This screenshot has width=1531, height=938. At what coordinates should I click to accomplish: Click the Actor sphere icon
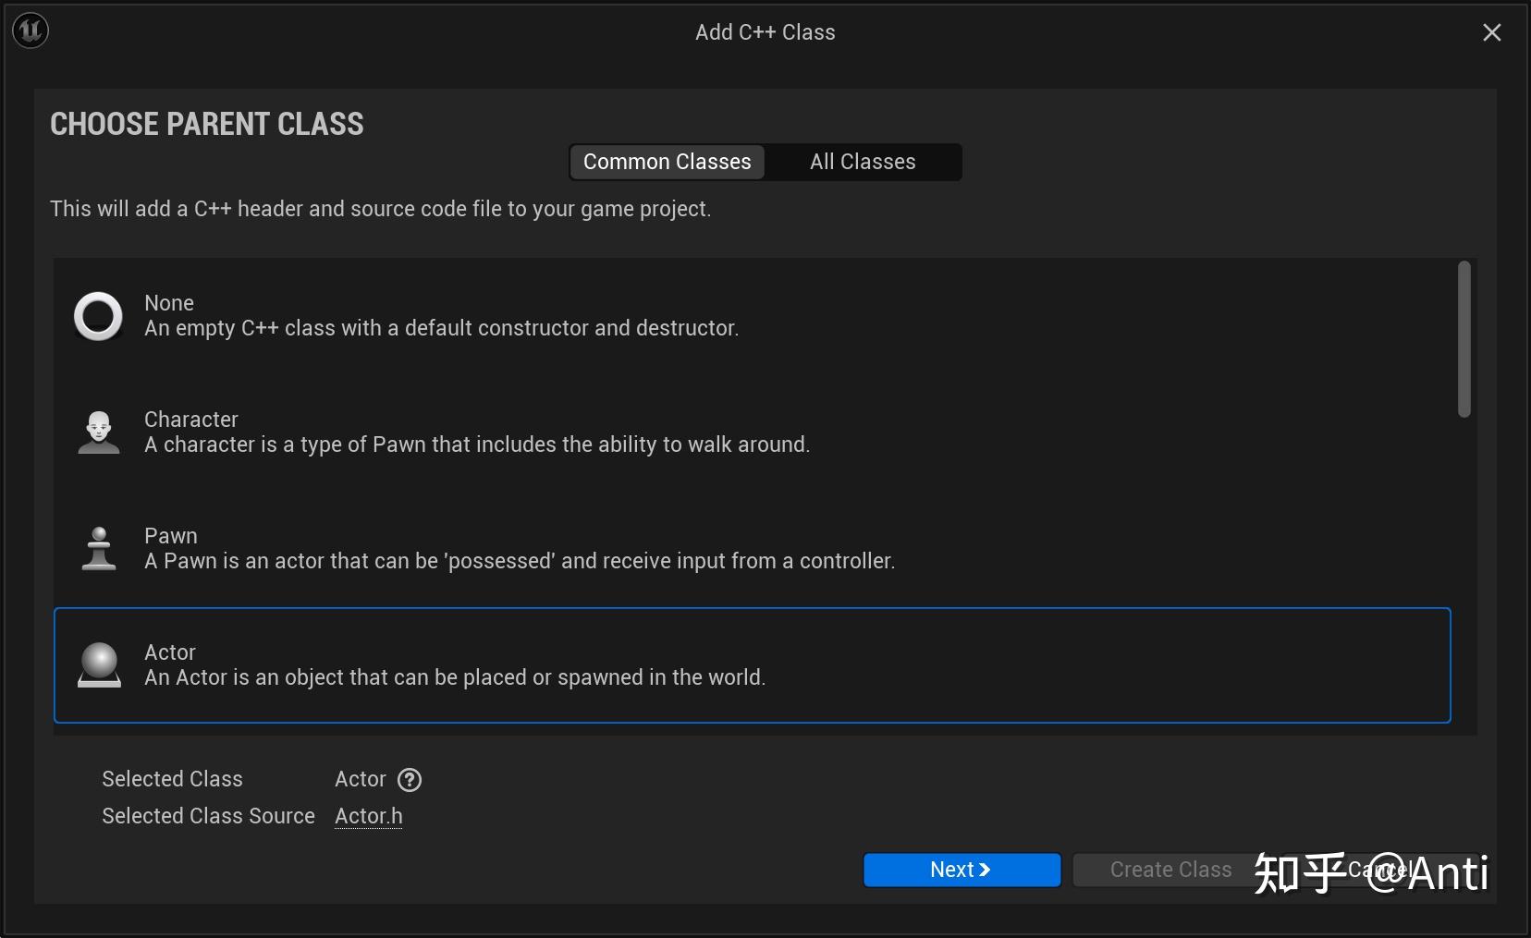coord(99,665)
